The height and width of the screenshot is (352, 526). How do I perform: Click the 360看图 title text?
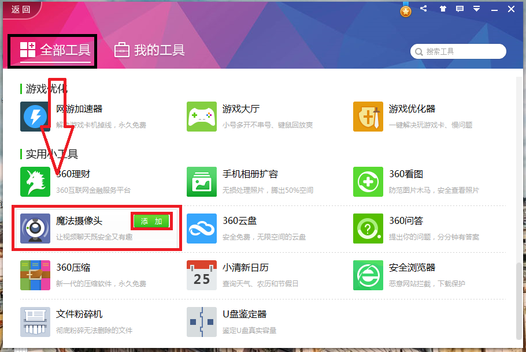click(406, 174)
